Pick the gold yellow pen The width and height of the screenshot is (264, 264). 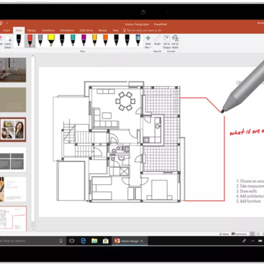[x=95, y=40]
